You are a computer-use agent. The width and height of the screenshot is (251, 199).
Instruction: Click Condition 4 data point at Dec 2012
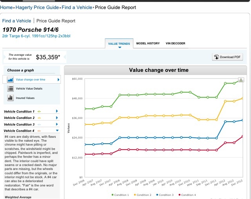pos(242,136)
